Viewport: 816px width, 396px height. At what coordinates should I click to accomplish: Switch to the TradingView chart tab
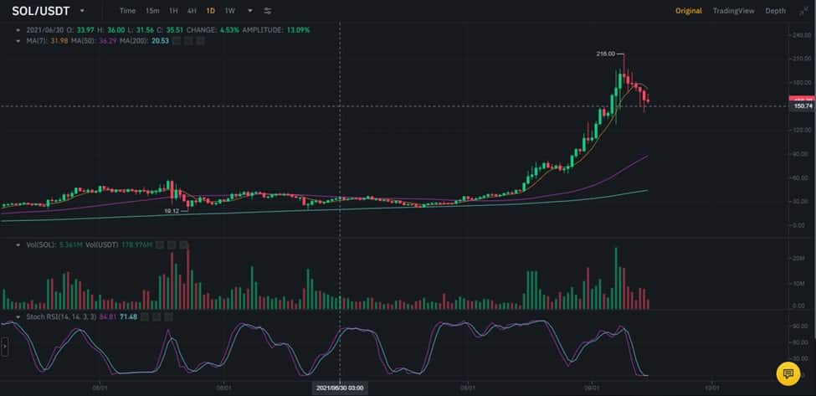tap(733, 11)
